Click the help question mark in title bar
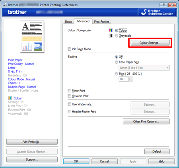 [x=163, y=5]
